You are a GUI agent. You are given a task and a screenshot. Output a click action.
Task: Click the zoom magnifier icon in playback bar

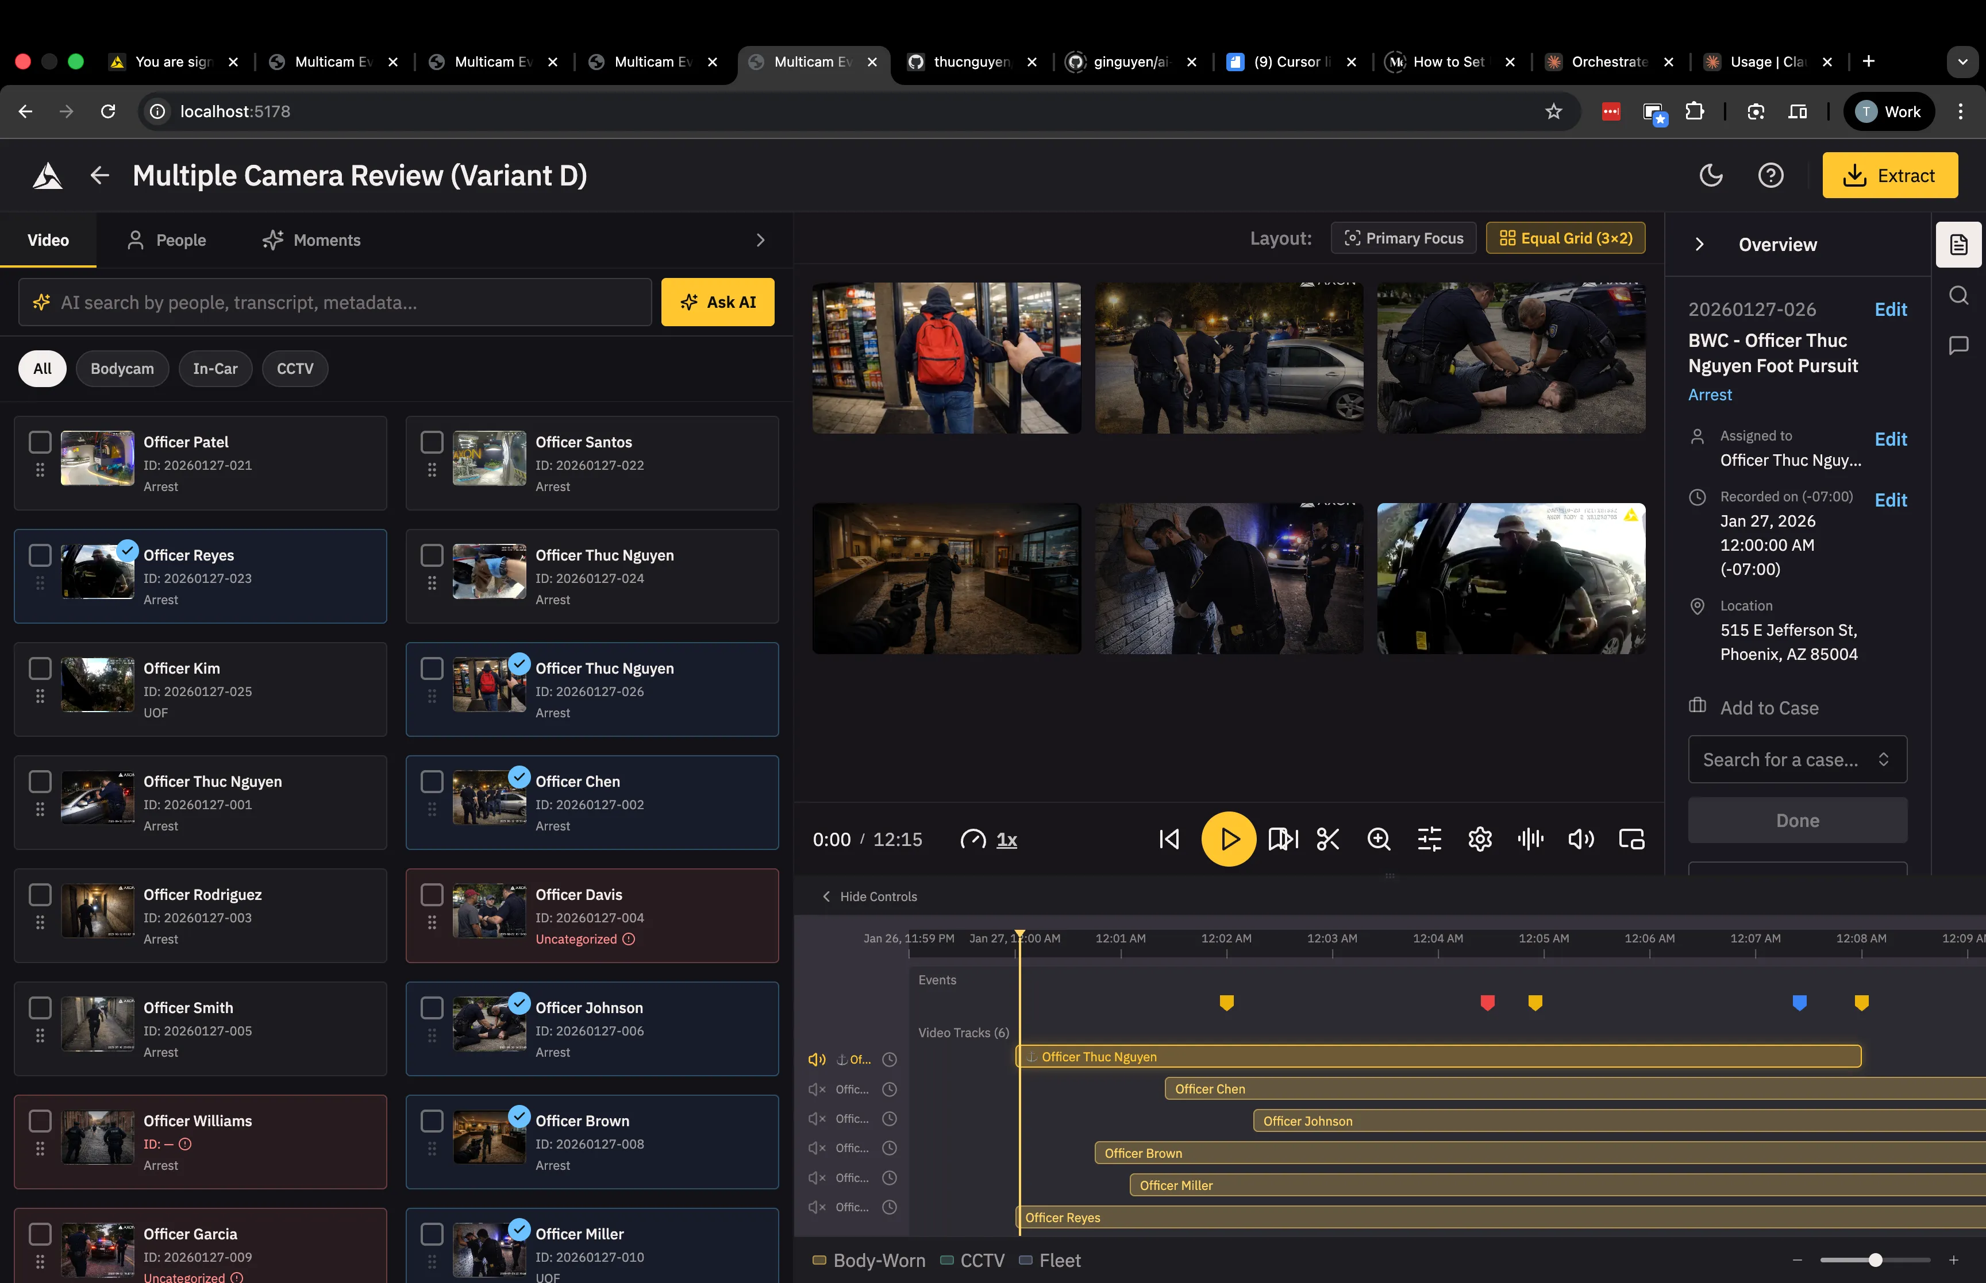[1379, 839]
